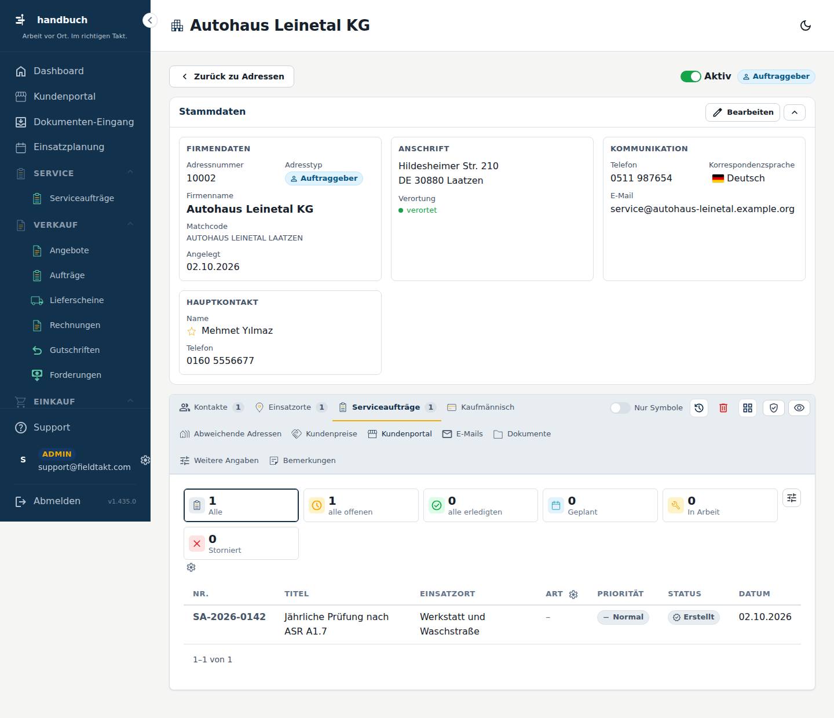The image size is (834, 718).
Task: Open Support in sidebar
Action: [x=75, y=428]
